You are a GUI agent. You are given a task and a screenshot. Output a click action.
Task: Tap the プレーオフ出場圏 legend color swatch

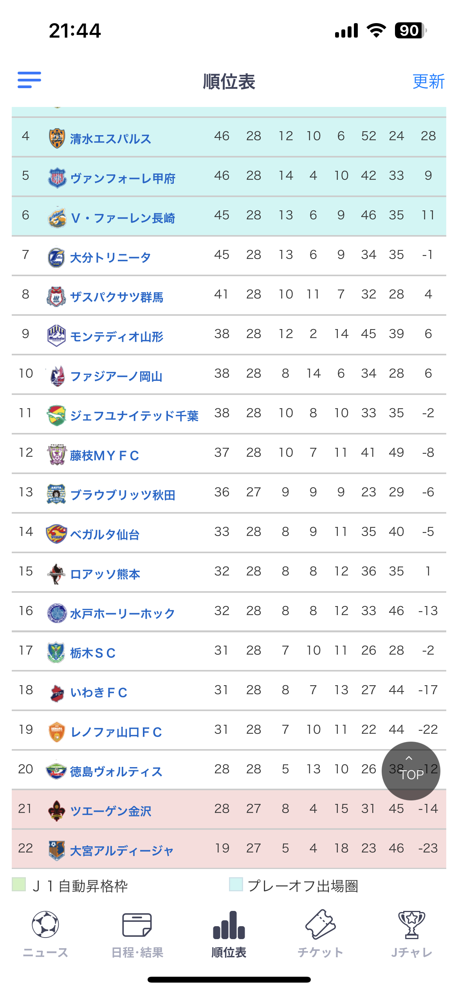[x=236, y=884]
